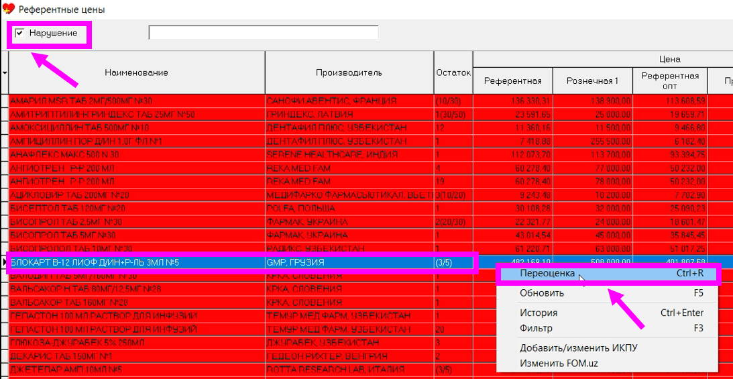Click manufacturer ГРИНДЕКС, ЛАТВИЯ cell
Image resolution: width=733 pixels, height=379 pixels.
point(349,115)
